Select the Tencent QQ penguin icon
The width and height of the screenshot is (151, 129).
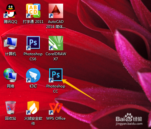(x=10, y=11)
